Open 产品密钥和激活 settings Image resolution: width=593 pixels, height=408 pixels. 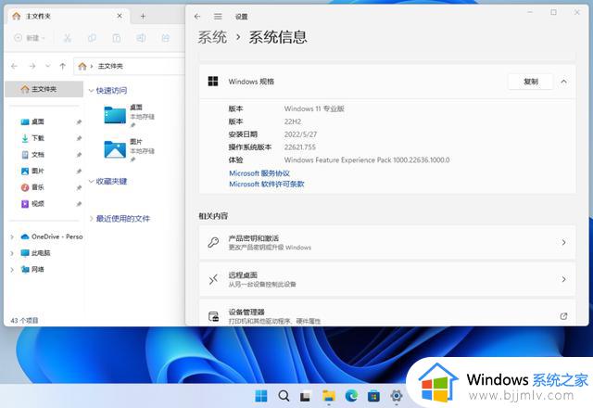(387, 242)
